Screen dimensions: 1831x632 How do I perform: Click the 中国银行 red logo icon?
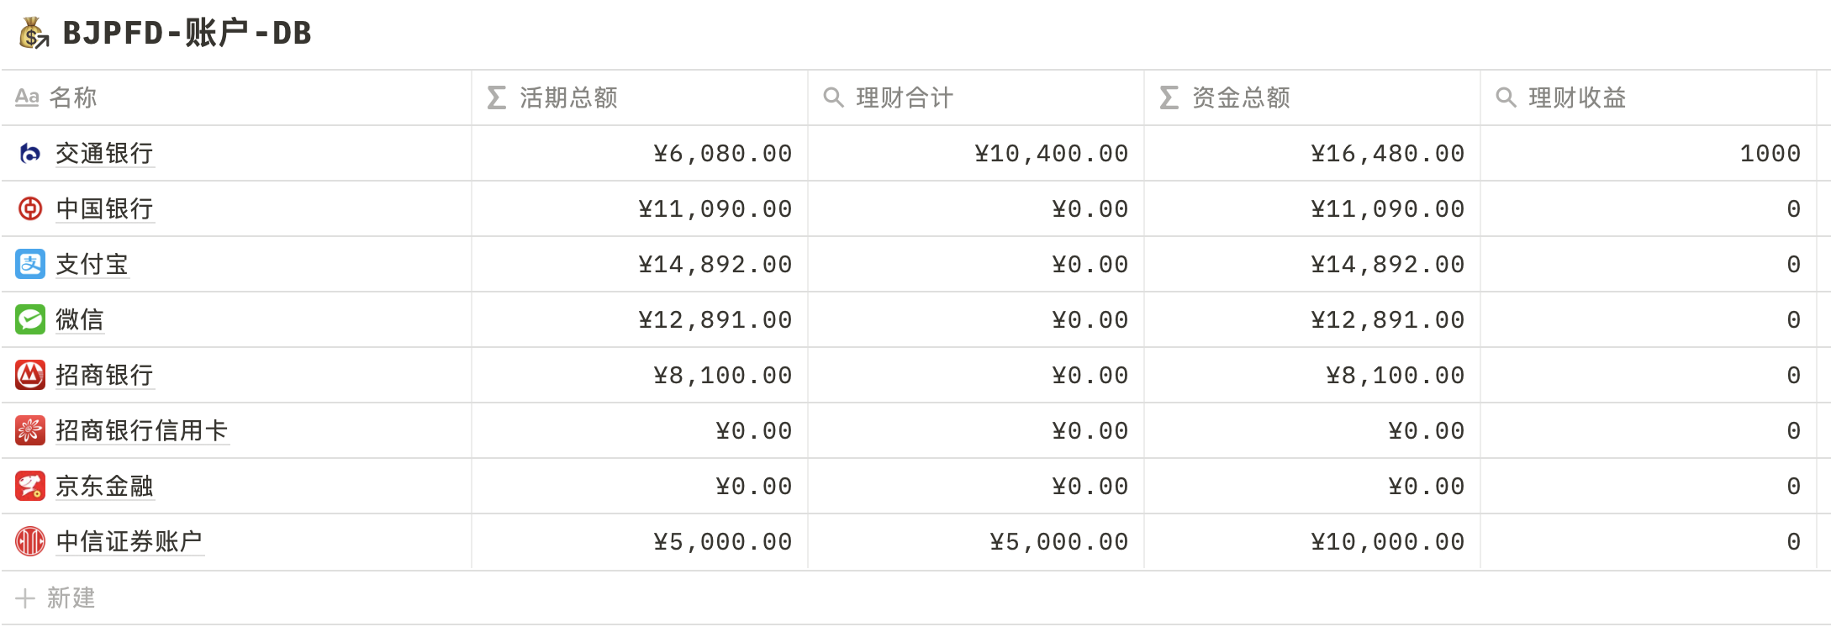30,208
